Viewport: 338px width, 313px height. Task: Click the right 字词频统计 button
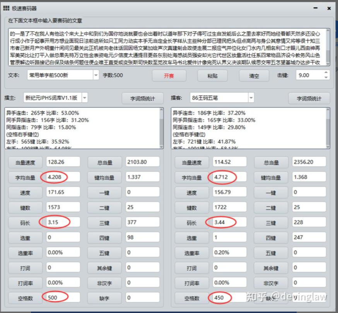(x=309, y=99)
